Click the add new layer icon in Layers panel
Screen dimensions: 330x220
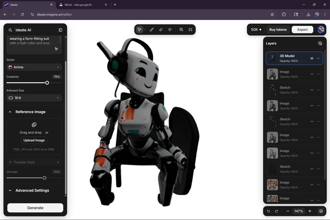coord(320,43)
